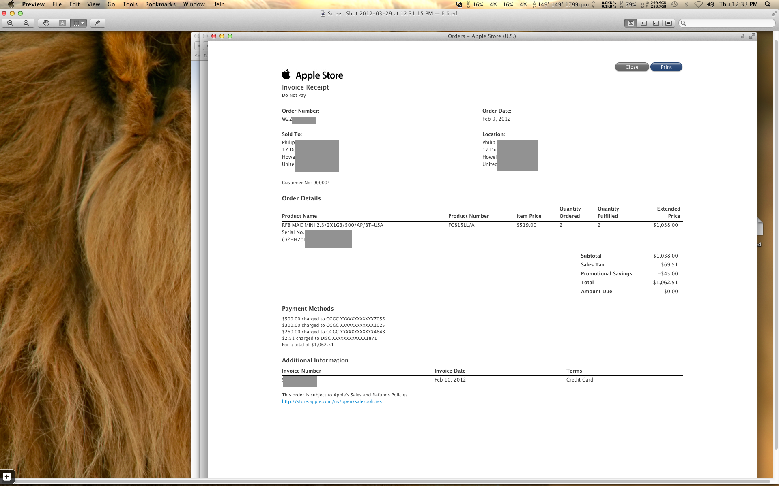Viewport: 779px width, 486px height.
Task: Open the Preview application menu
Action: (x=33, y=4)
